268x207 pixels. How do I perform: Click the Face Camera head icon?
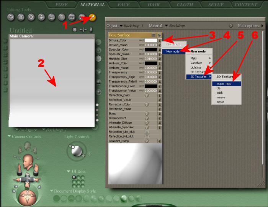pos(27,146)
